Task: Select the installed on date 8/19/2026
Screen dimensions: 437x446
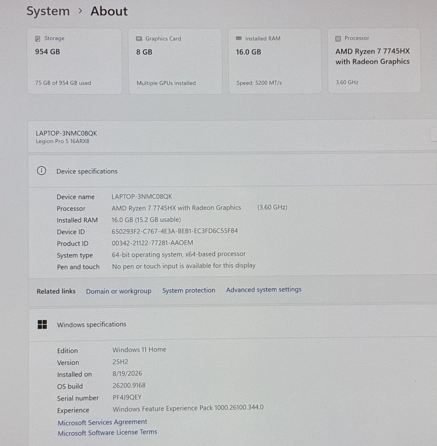Action: tap(127, 374)
